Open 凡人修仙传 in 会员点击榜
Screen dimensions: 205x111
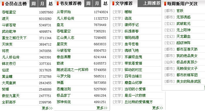click(11, 57)
